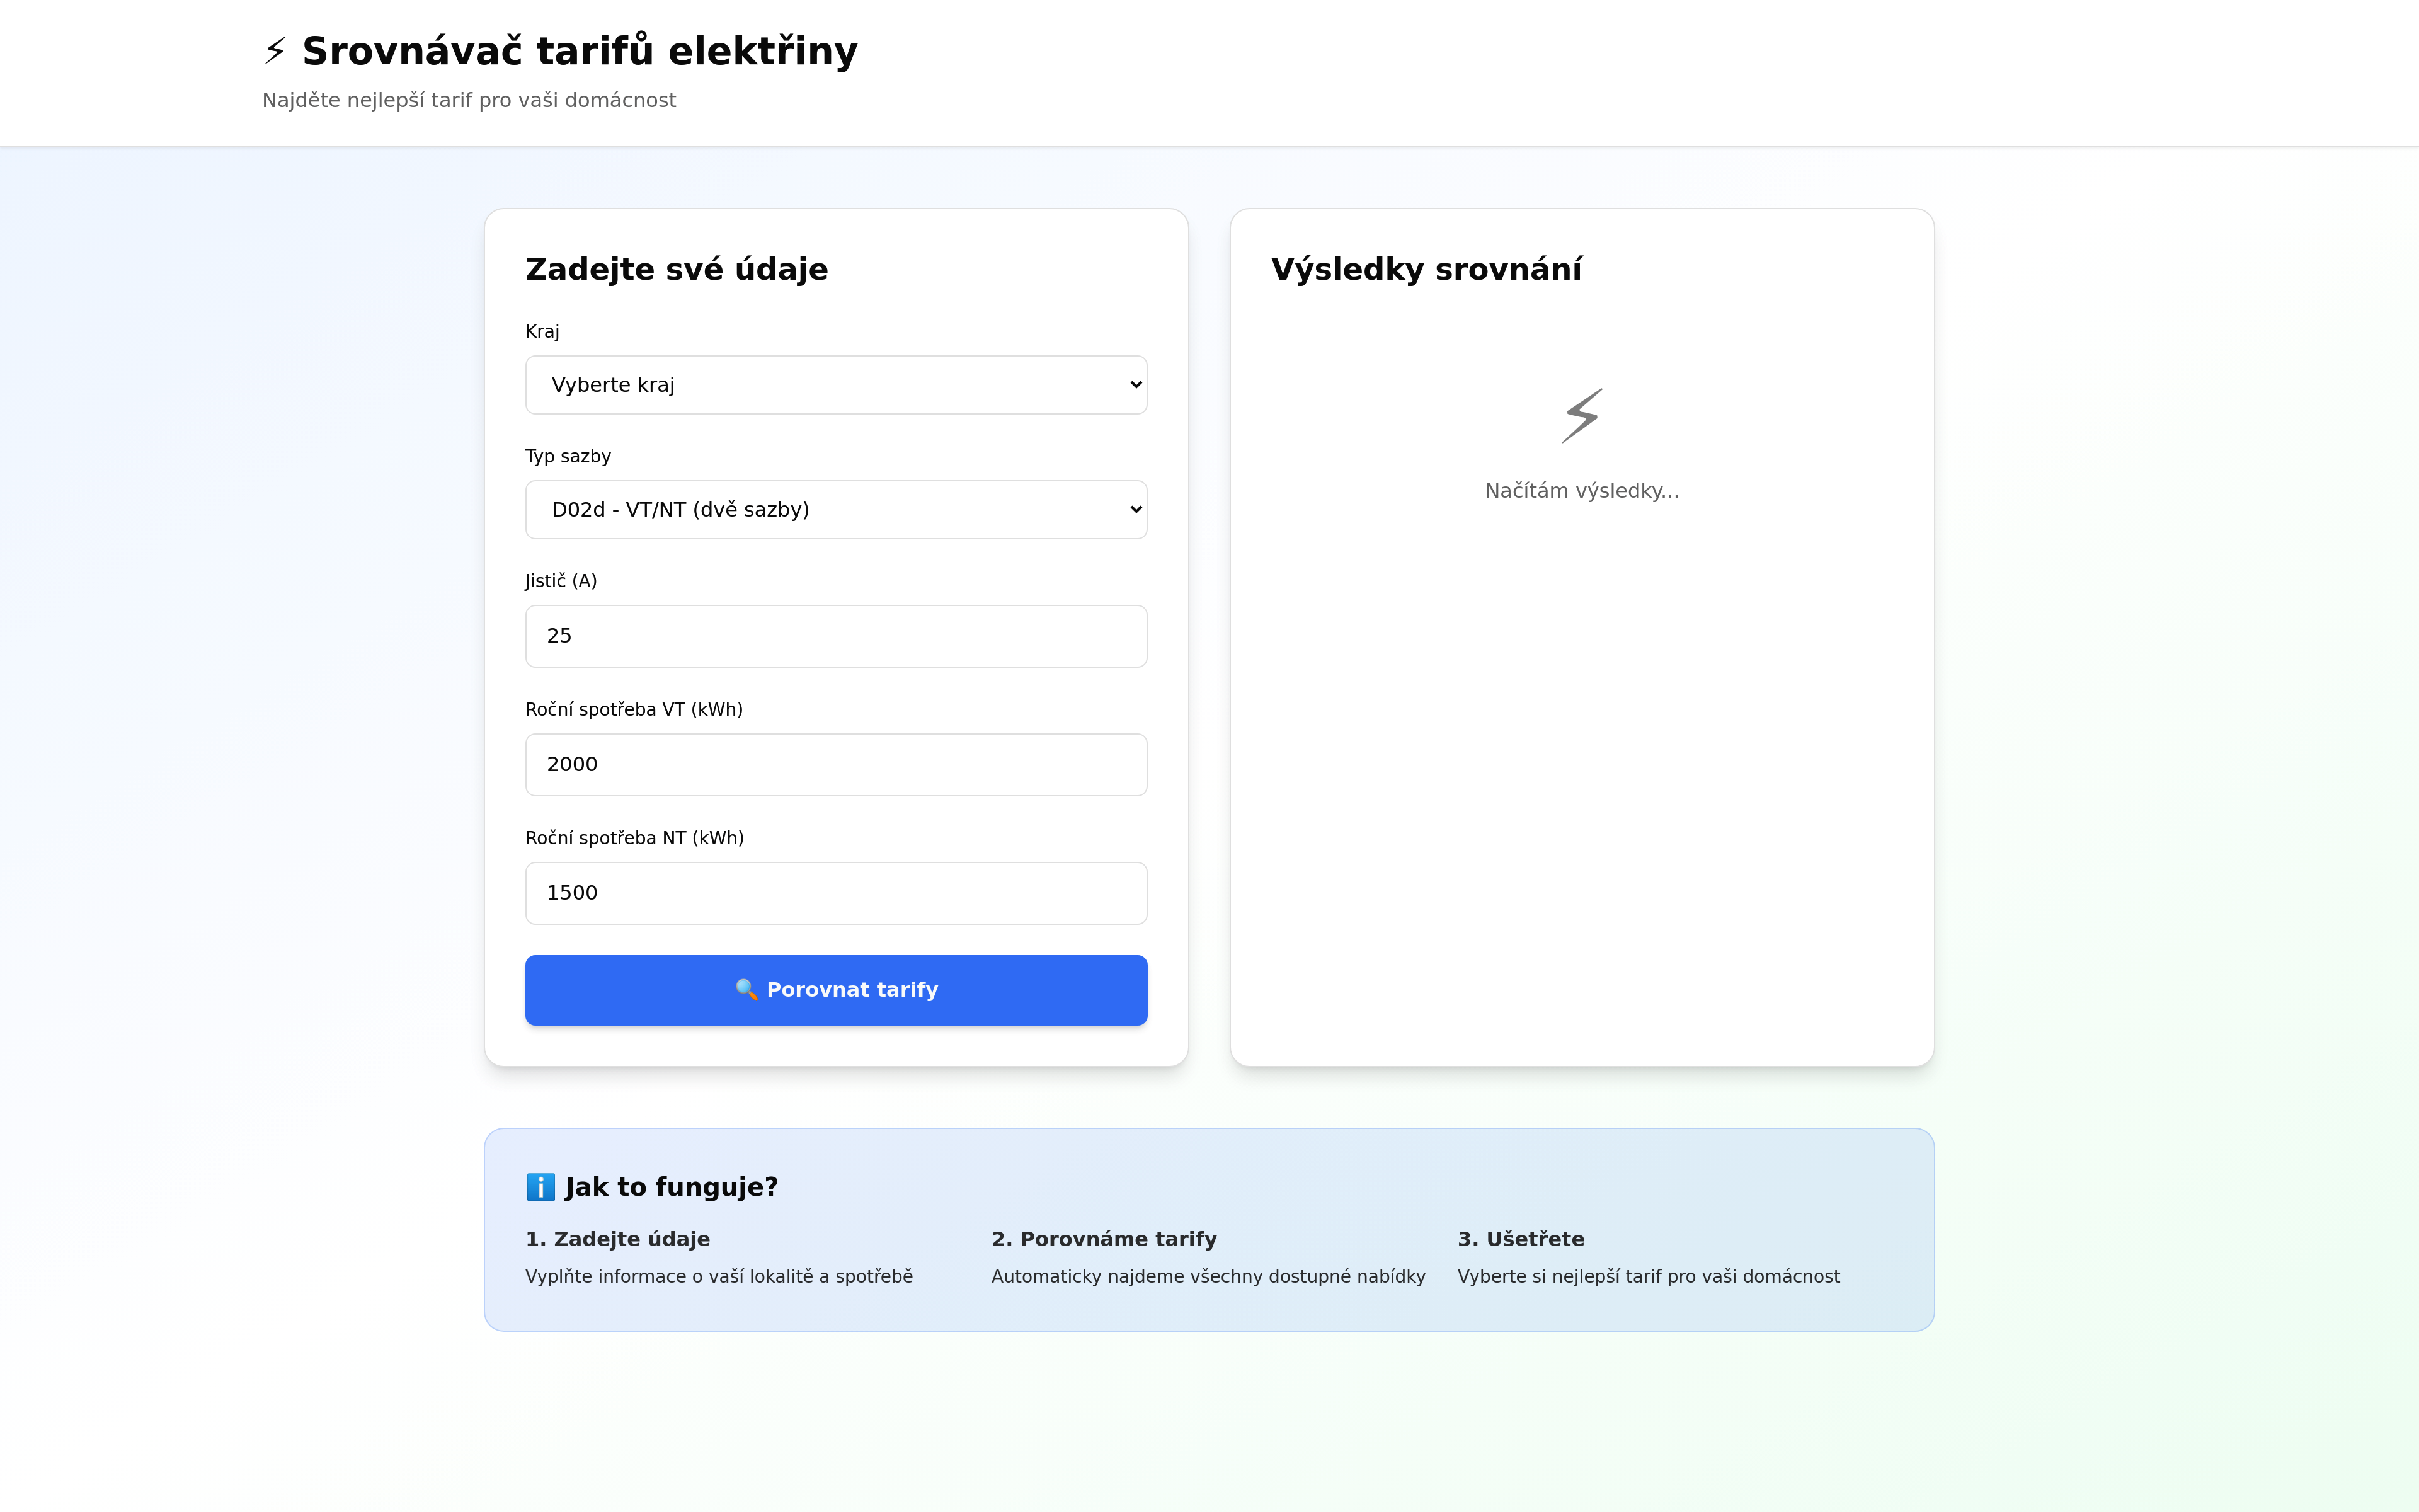
Task: Focus the Jistič (A) input field
Action: [x=836, y=636]
